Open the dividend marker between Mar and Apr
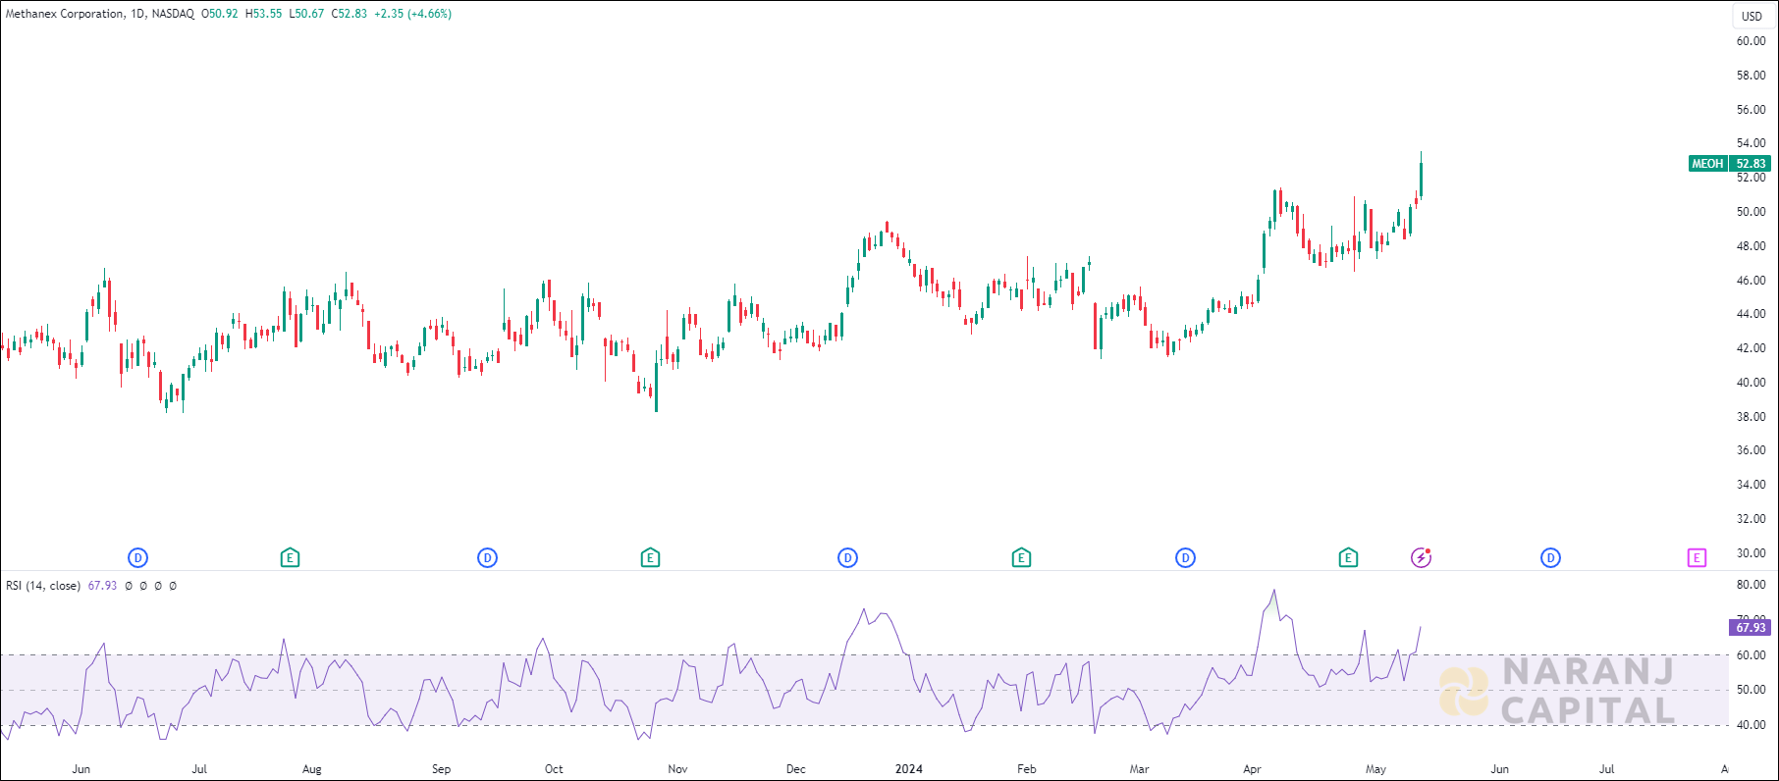1779x781 pixels. (1186, 558)
